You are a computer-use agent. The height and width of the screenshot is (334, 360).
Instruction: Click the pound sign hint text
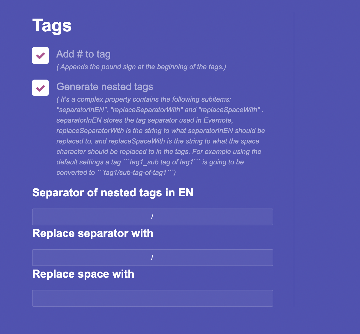coord(141,67)
